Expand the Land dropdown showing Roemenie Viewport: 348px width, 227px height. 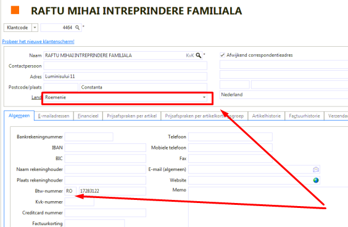point(204,97)
